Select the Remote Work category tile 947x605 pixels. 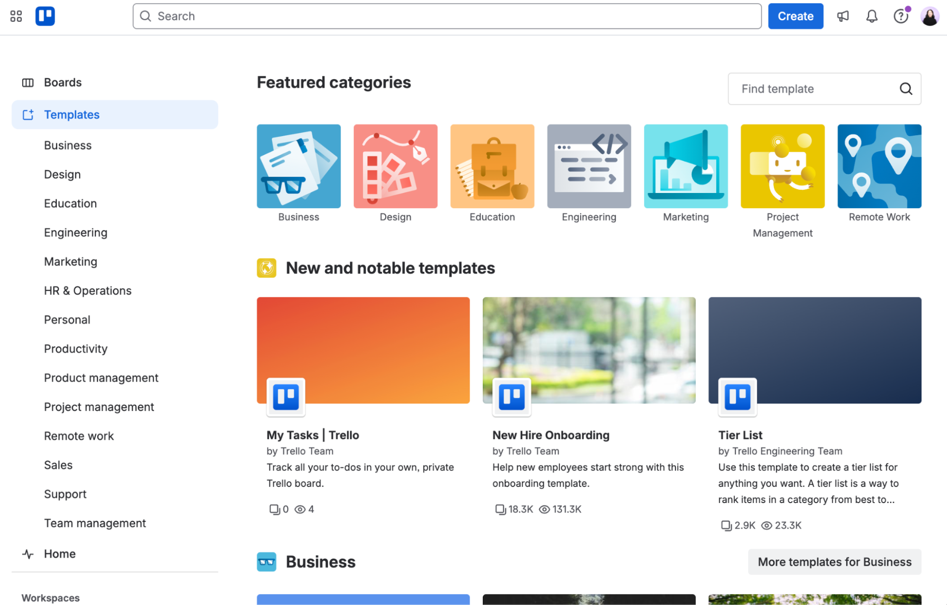[879, 166]
